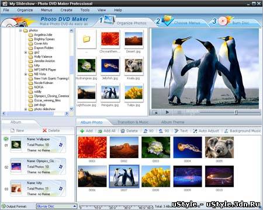Collapse the photos folder tree node
The width and height of the screenshot is (263, 210).
20,30
